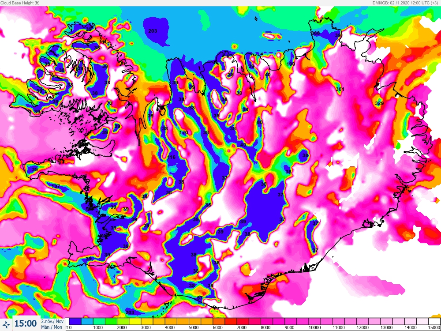The width and height of the screenshot is (441, 331).
Task: Click the 72 cloud base value
Action: (109, 104)
